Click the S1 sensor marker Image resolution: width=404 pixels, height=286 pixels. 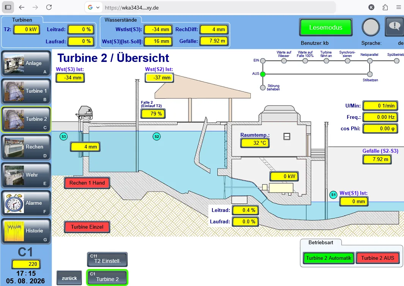333,195
